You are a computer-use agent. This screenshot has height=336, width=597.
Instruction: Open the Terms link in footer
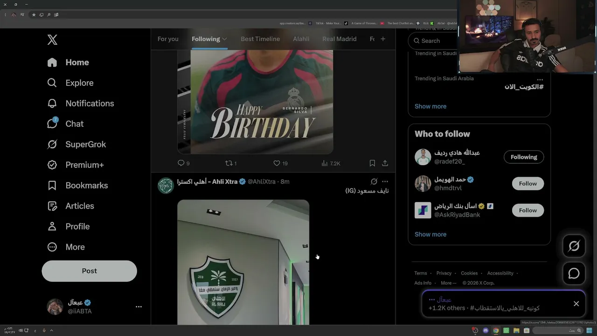(x=421, y=273)
